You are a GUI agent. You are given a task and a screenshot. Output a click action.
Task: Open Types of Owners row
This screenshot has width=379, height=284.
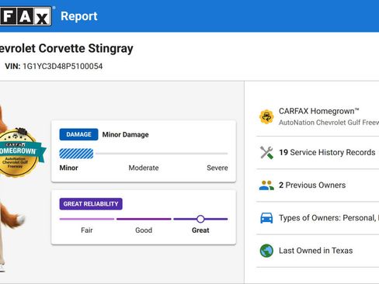click(318, 218)
